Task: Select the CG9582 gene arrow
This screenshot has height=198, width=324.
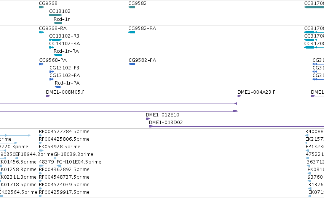Action: [x=131, y=7]
